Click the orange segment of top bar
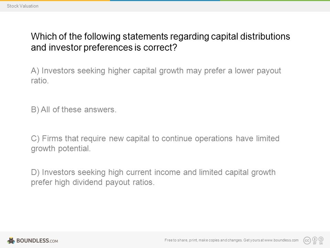Screen dimensions: 330x248 (55, 0)
